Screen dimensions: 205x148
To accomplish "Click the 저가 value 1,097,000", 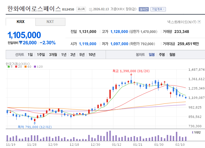I will tap(119, 44).
